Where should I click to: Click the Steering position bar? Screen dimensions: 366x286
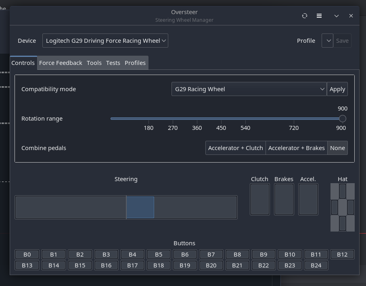[126, 207]
